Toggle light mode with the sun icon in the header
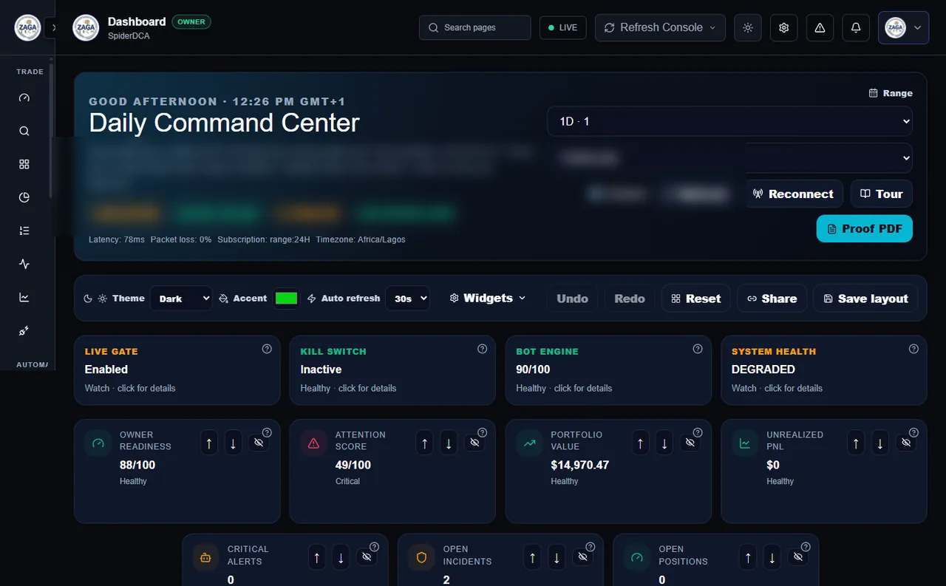Viewport: 946px width, 586px height. [x=748, y=27]
